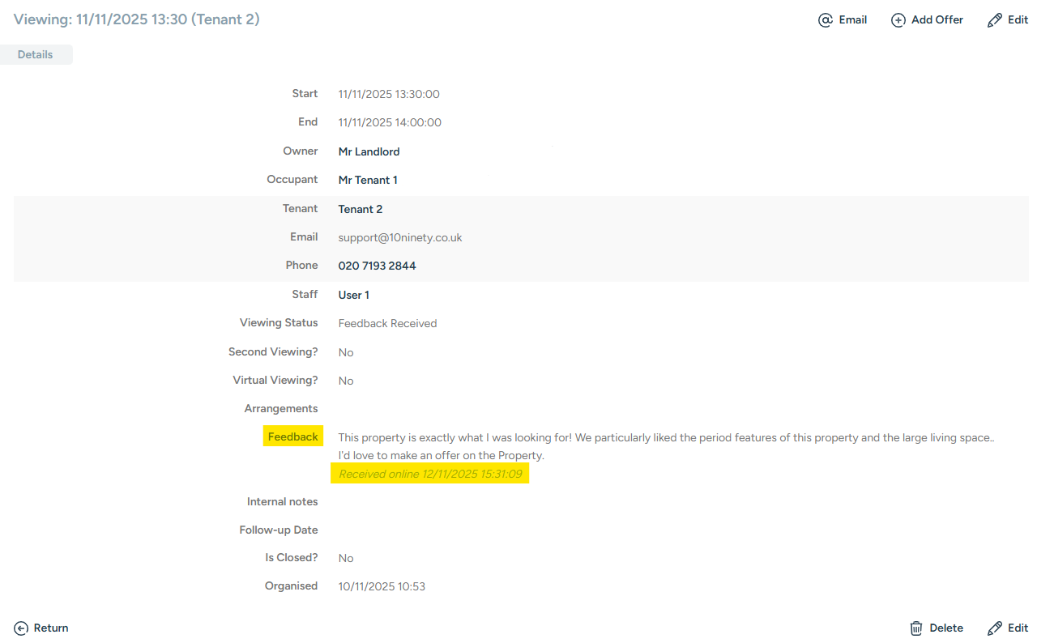Click the Add Offer plus-circle icon
The width and height of the screenshot is (1037, 643).
898,20
